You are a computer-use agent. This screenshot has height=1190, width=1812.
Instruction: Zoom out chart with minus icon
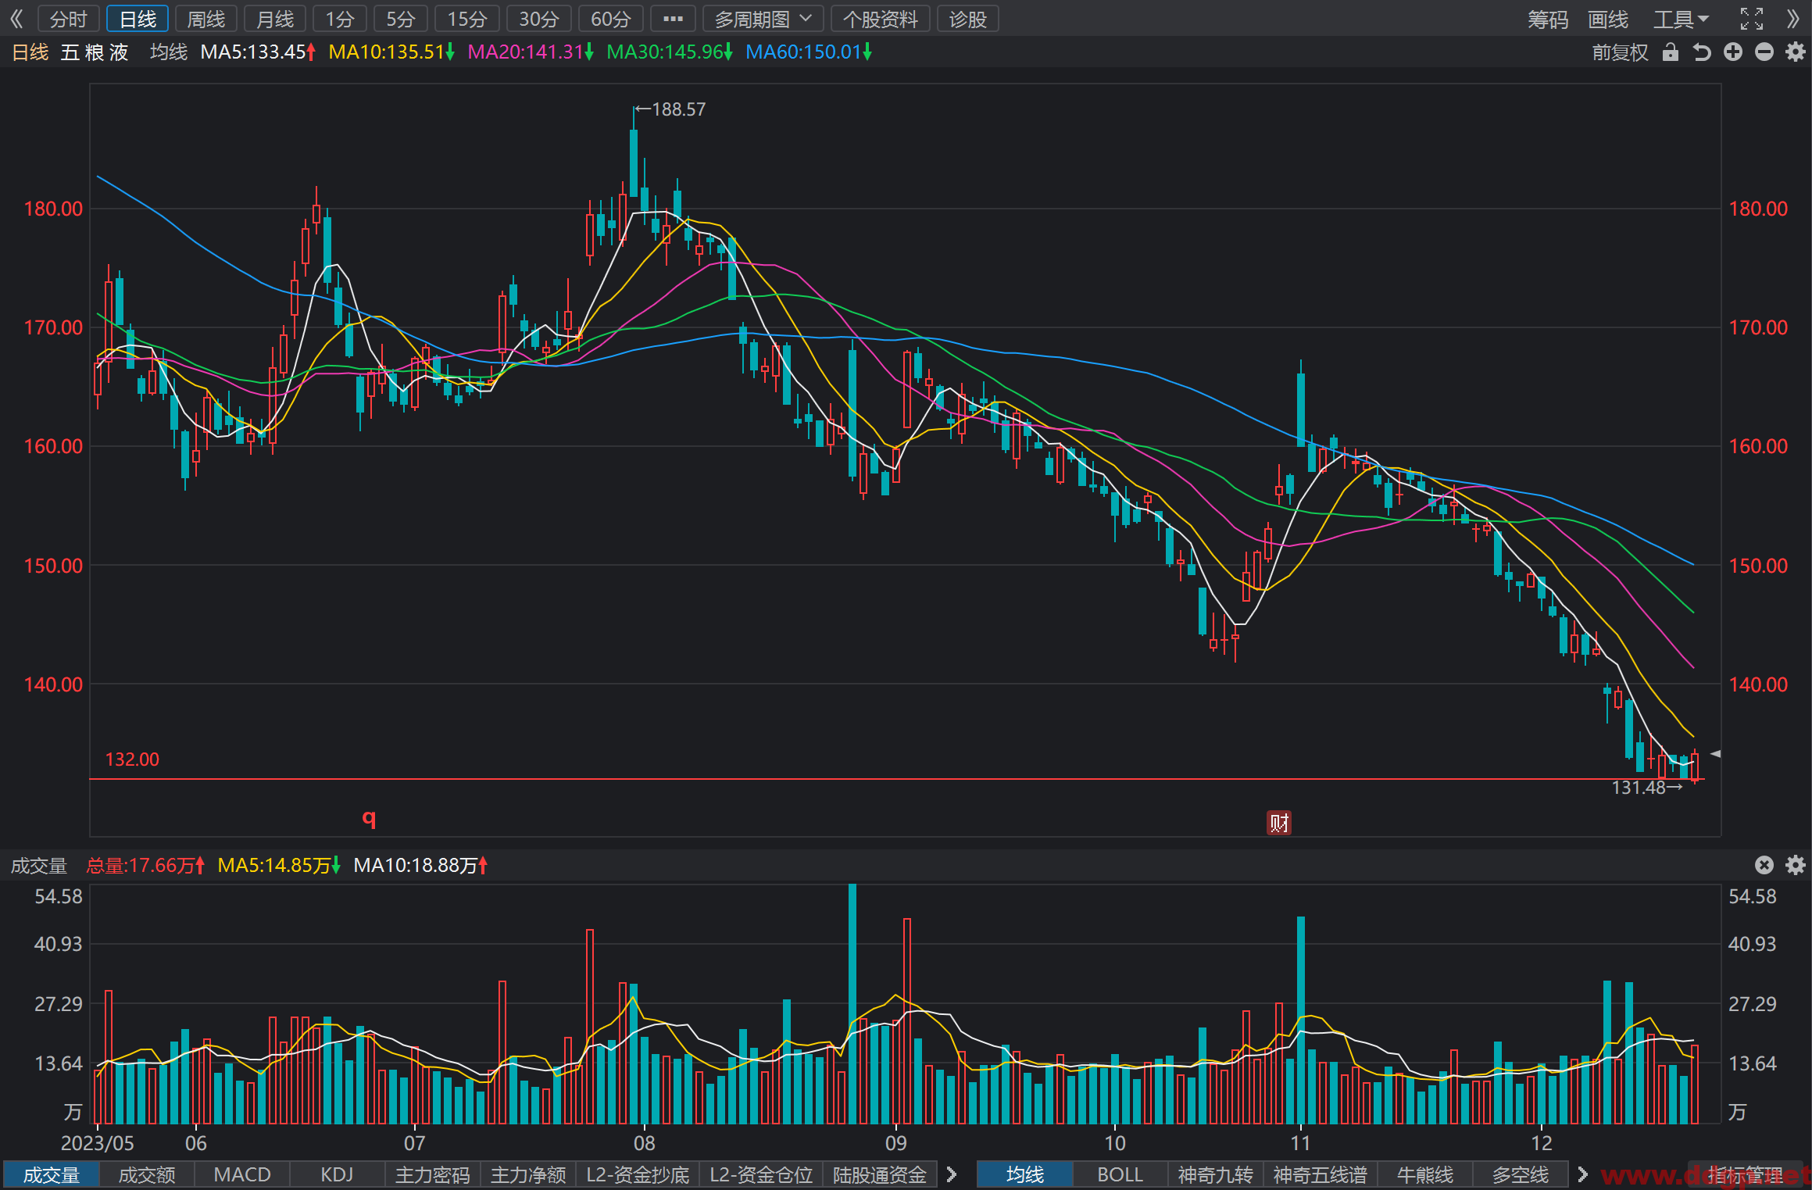point(1764,52)
